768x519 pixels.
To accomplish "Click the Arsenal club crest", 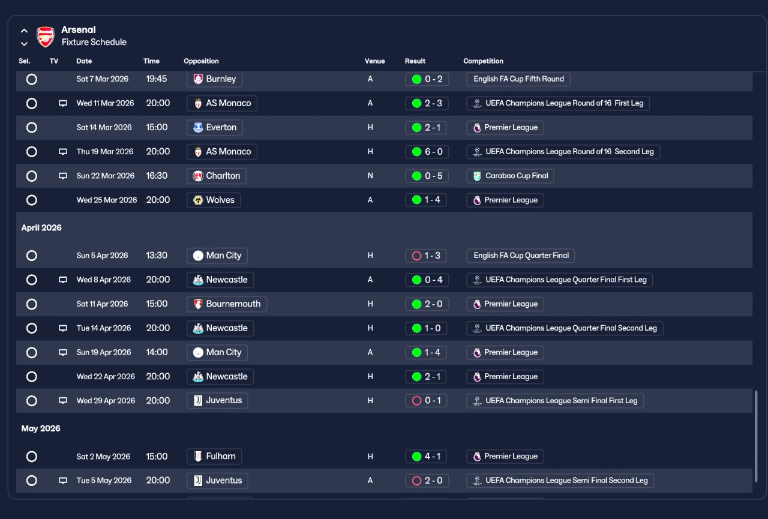I will click(46, 37).
